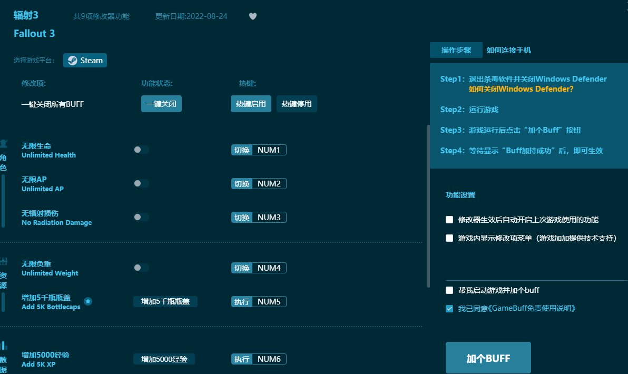Click the Fallout 3 title text
Image resolution: width=628 pixels, height=374 pixels.
34,33
